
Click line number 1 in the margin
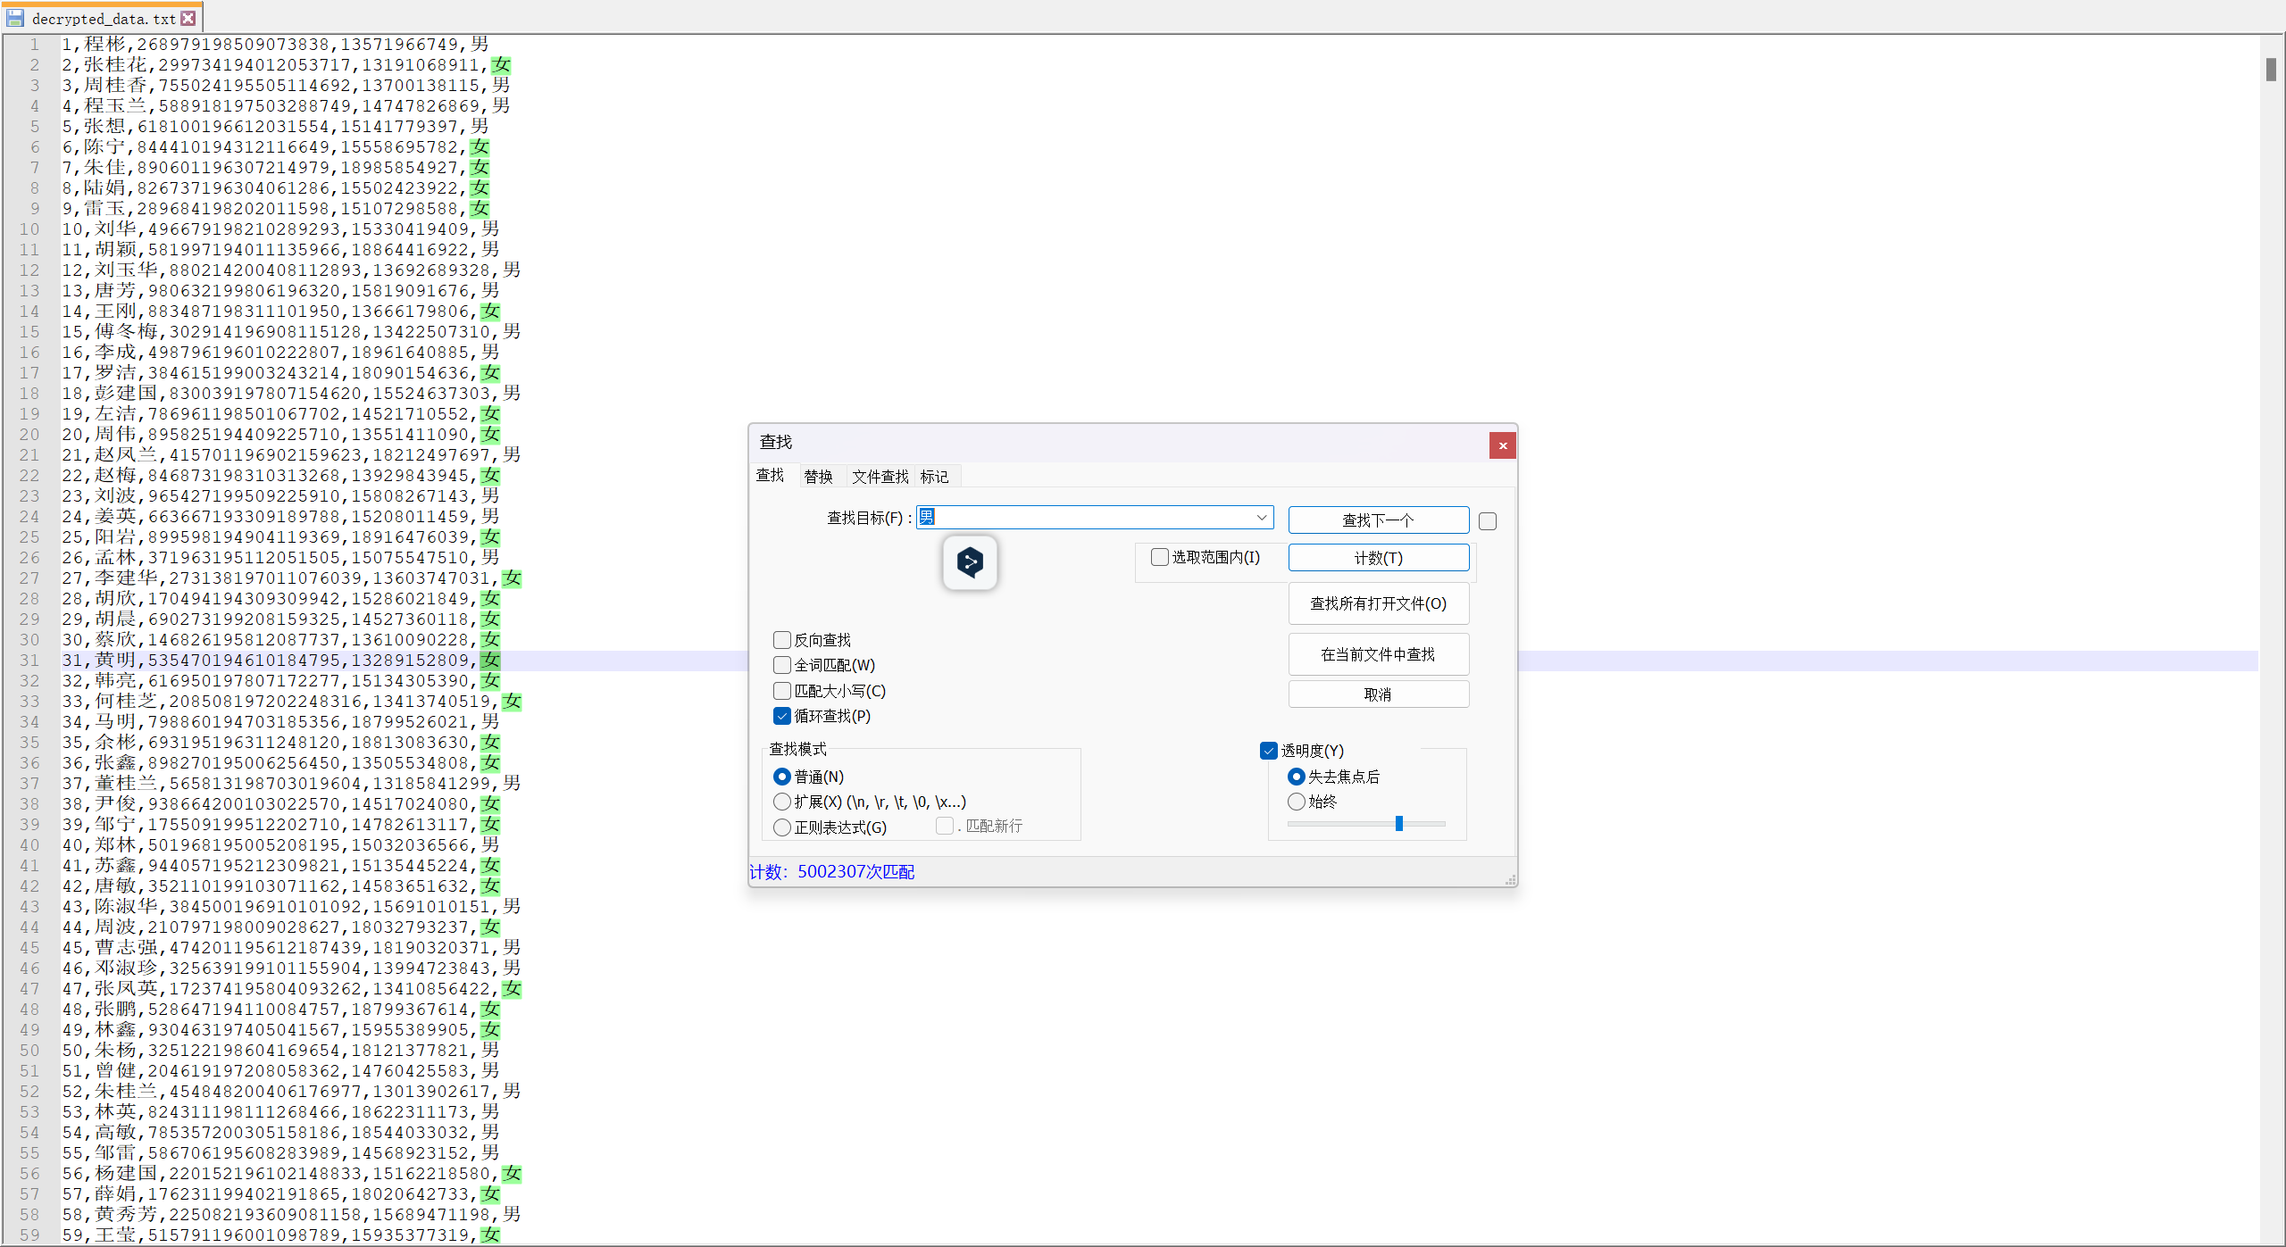(x=34, y=44)
